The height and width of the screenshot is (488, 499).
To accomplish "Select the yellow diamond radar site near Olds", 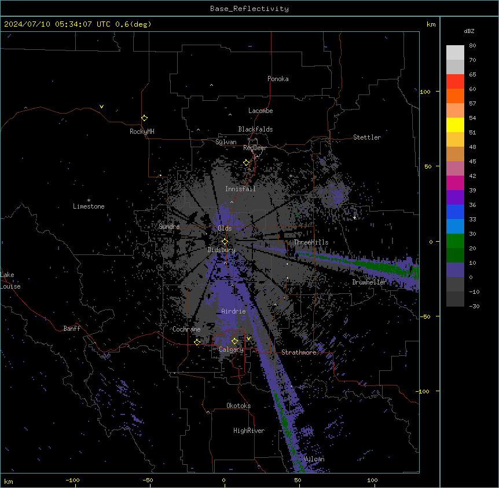I will (225, 242).
